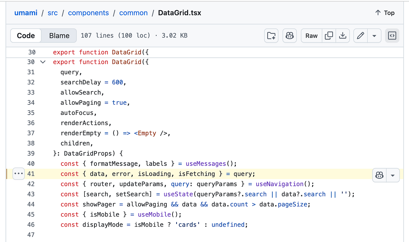Collapse code block at line 30 chevron
Viewport: 409px width, 242px height.
coord(43,62)
